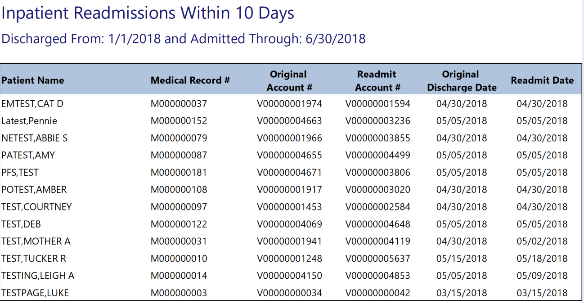Click medical record M000000087
The width and height of the screenshot is (584, 303).
point(179,156)
